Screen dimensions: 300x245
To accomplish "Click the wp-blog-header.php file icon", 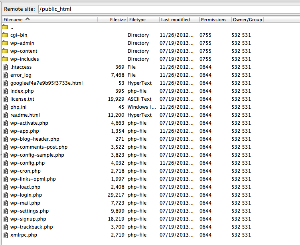I will (x=5, y=139).
